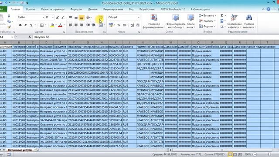Increase decimal places
The width and height of the screenshot is (279, 157).
point(132,25)
